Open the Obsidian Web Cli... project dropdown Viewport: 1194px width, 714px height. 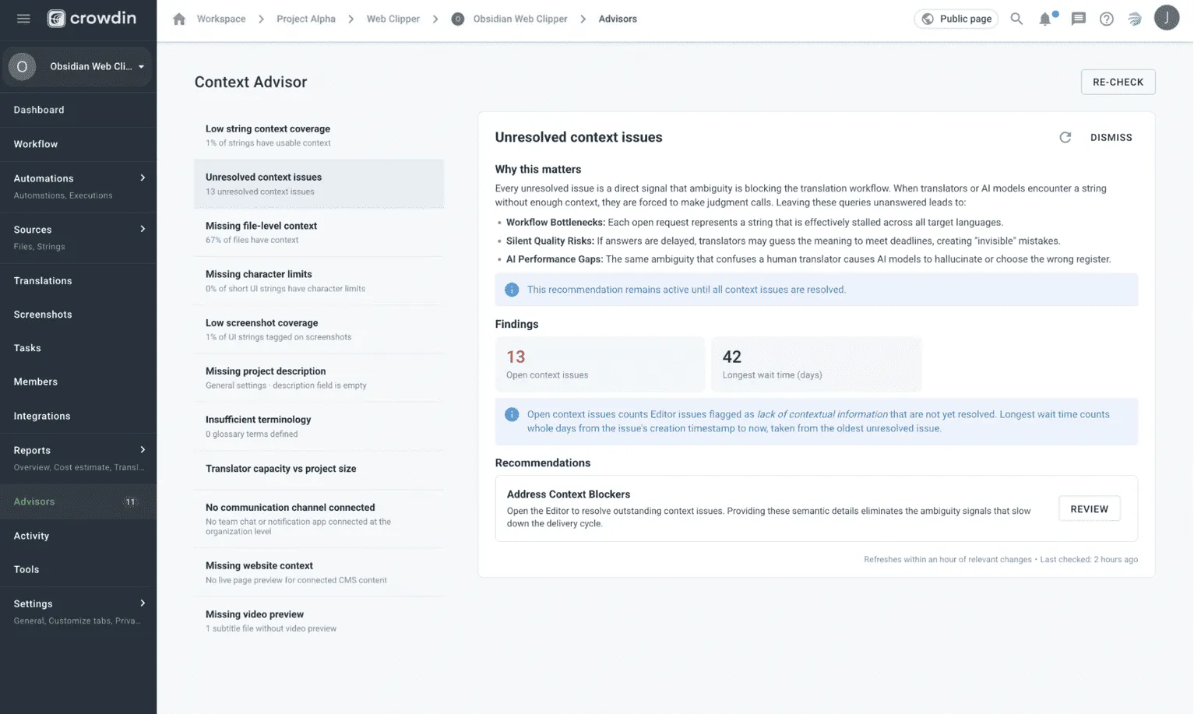point(78,67)
